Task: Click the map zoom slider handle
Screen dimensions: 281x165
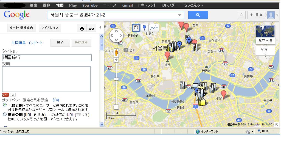Action: [x=116, y=79]
